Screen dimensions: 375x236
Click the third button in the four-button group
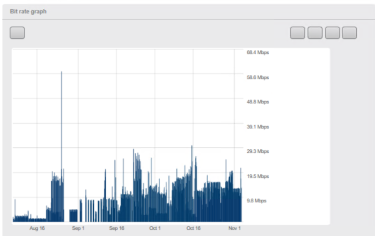point(332,33)
